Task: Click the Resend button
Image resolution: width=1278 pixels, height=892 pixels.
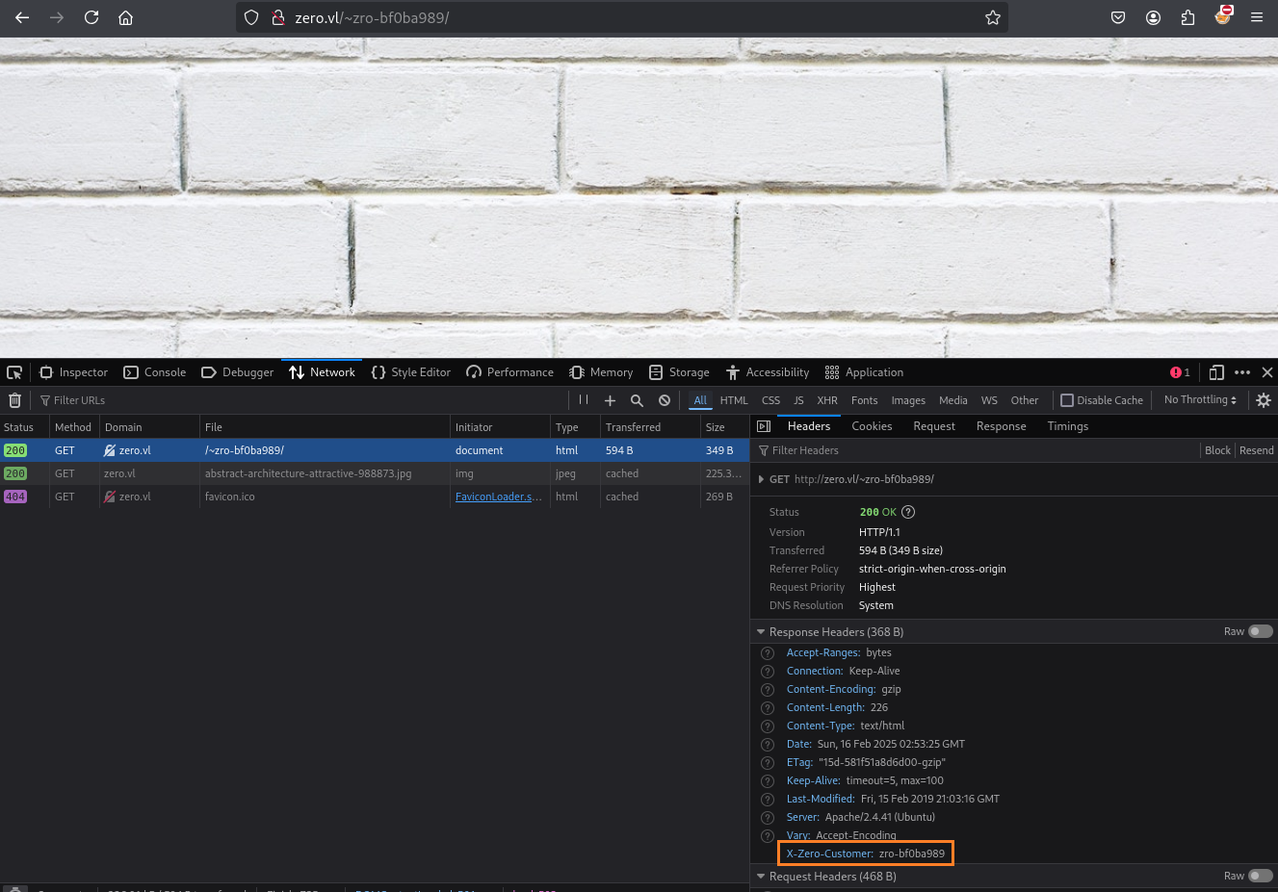Action: (1257, 450)
